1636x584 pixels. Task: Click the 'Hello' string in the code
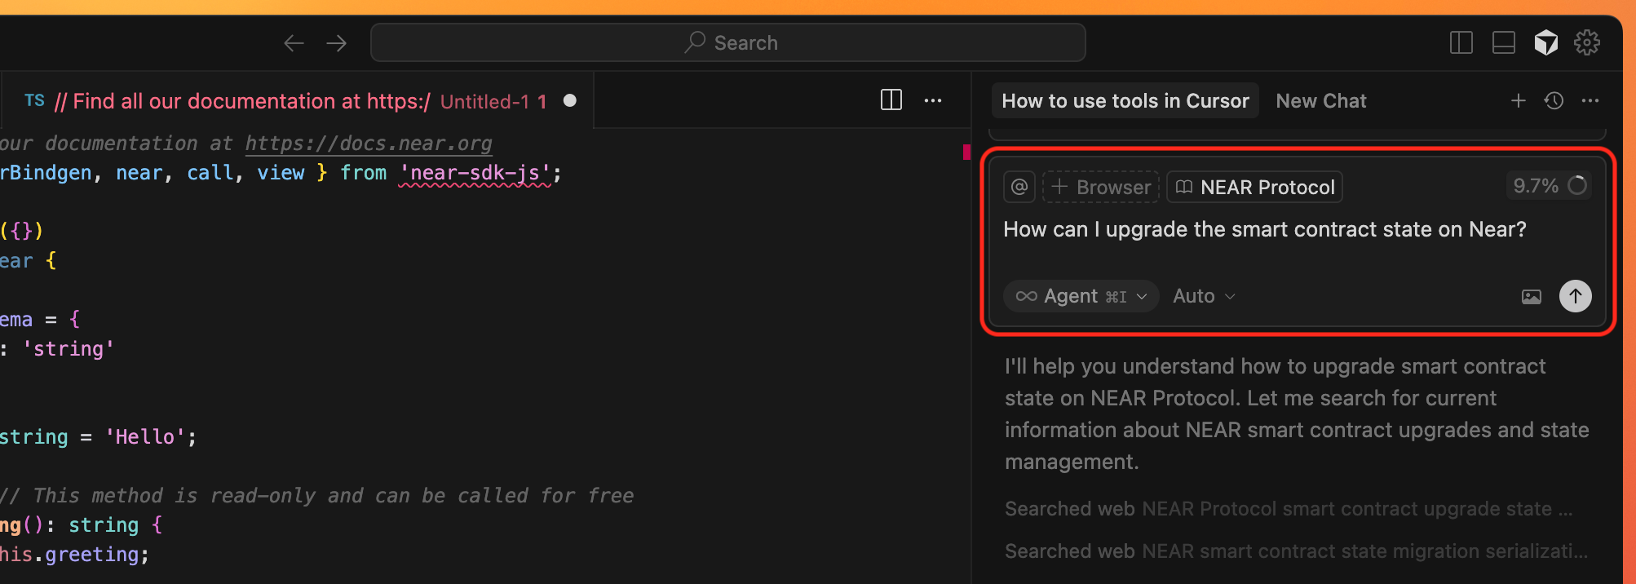pos(145,437)
